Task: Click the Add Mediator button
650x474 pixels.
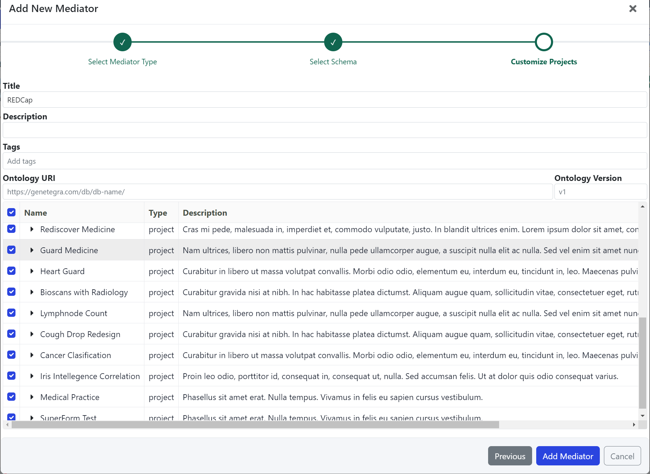Action: tap(568, 456)
